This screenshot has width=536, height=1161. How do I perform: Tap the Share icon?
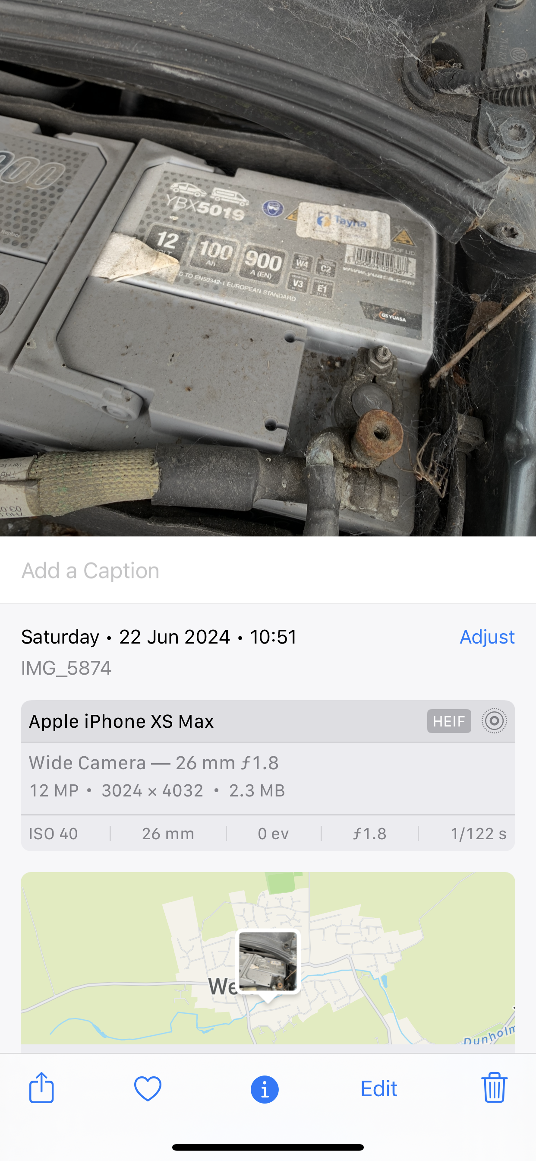click(41, 1088)
